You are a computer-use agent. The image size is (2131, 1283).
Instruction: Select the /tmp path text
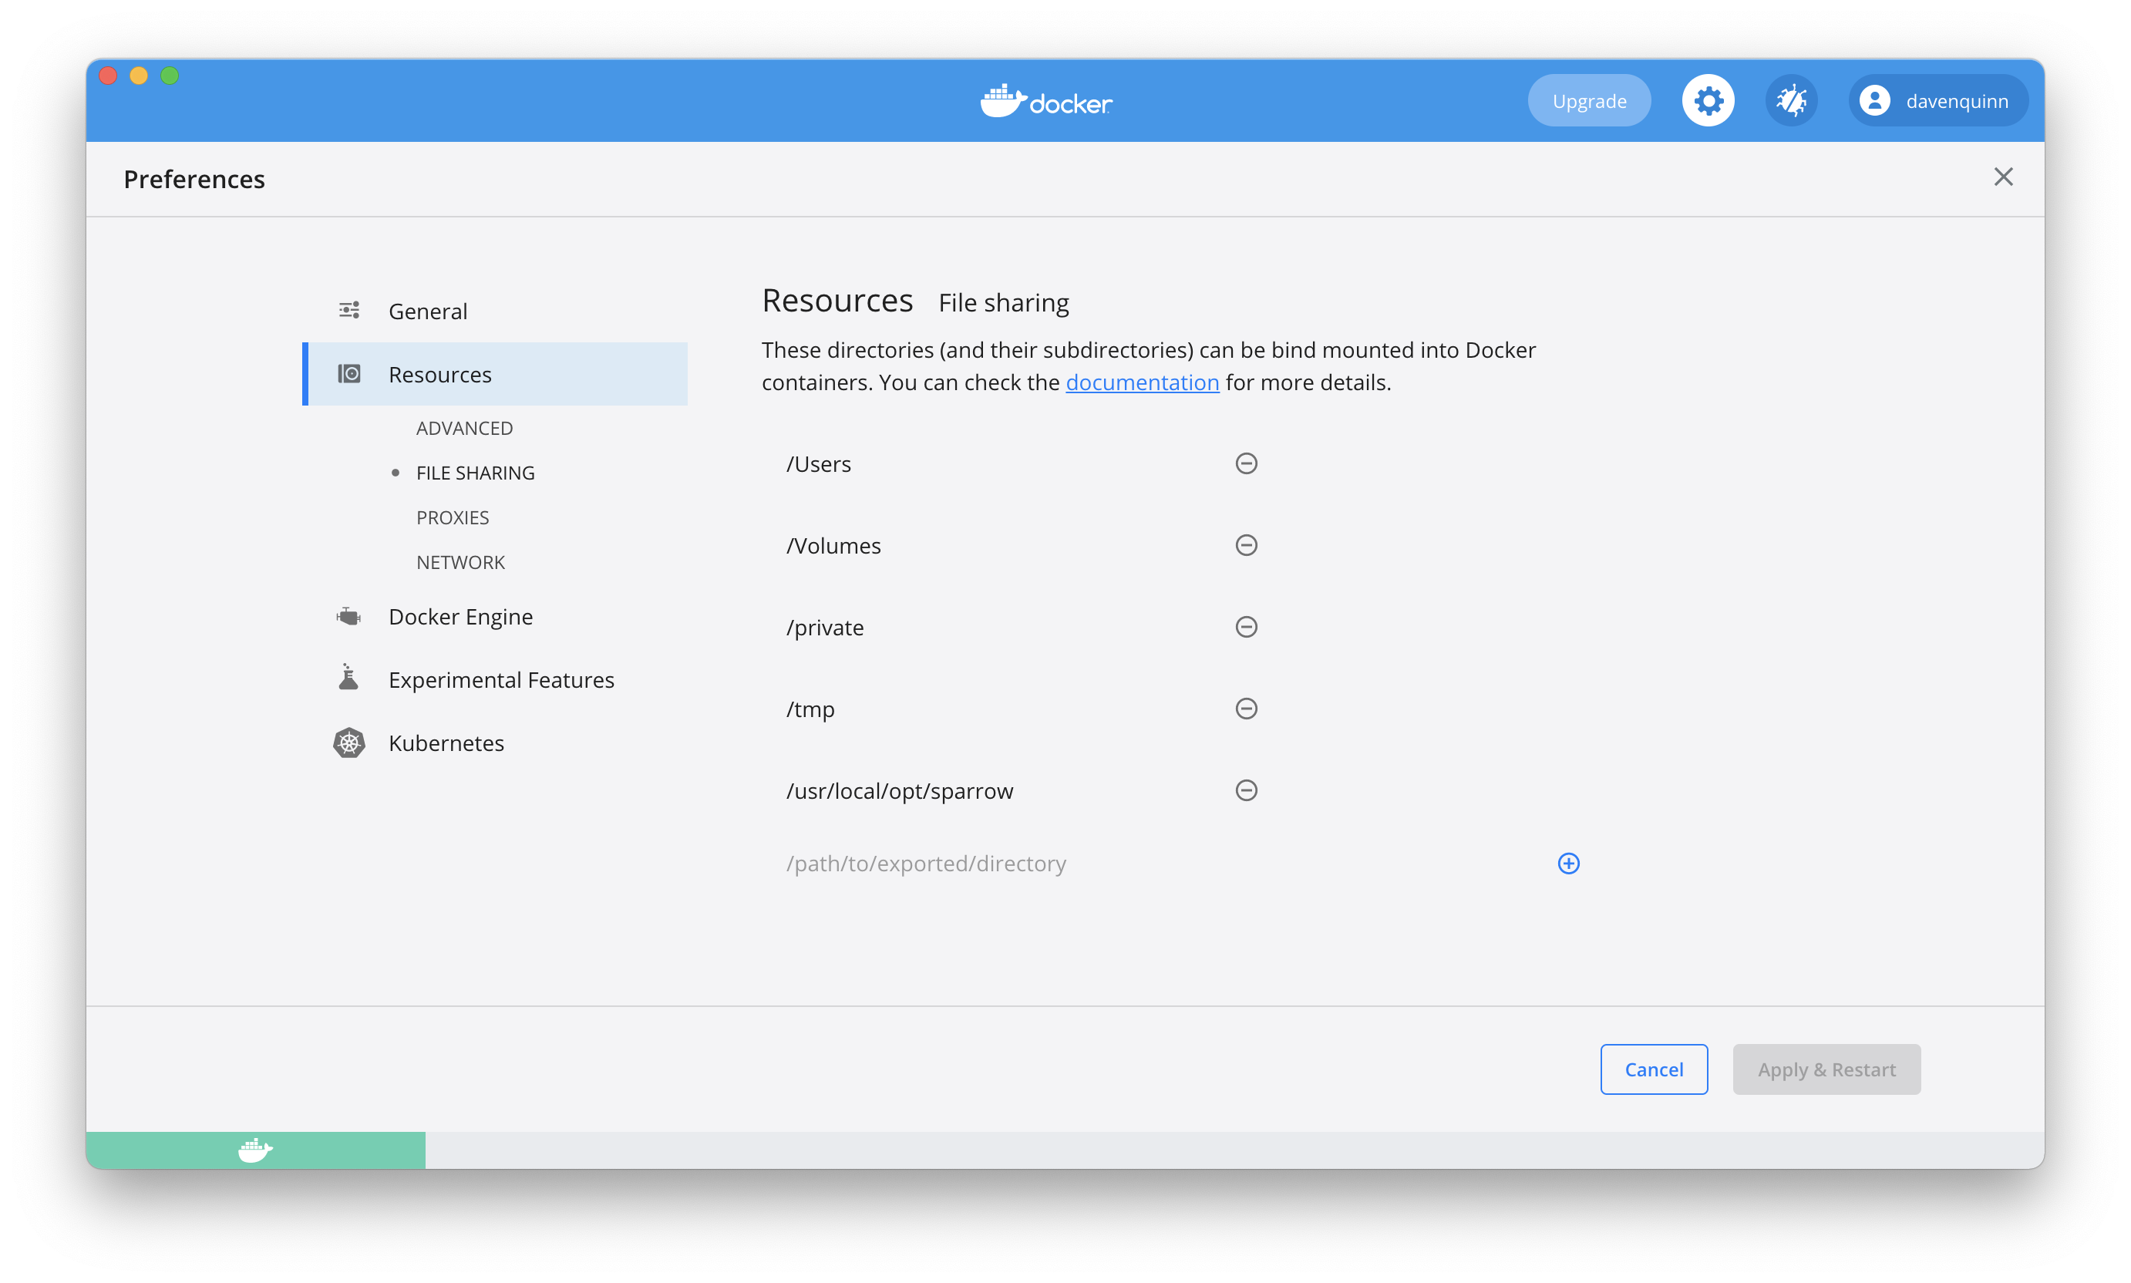click(810, 709)
